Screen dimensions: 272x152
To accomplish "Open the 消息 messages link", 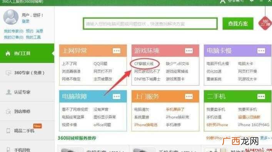I will (39, 31).
